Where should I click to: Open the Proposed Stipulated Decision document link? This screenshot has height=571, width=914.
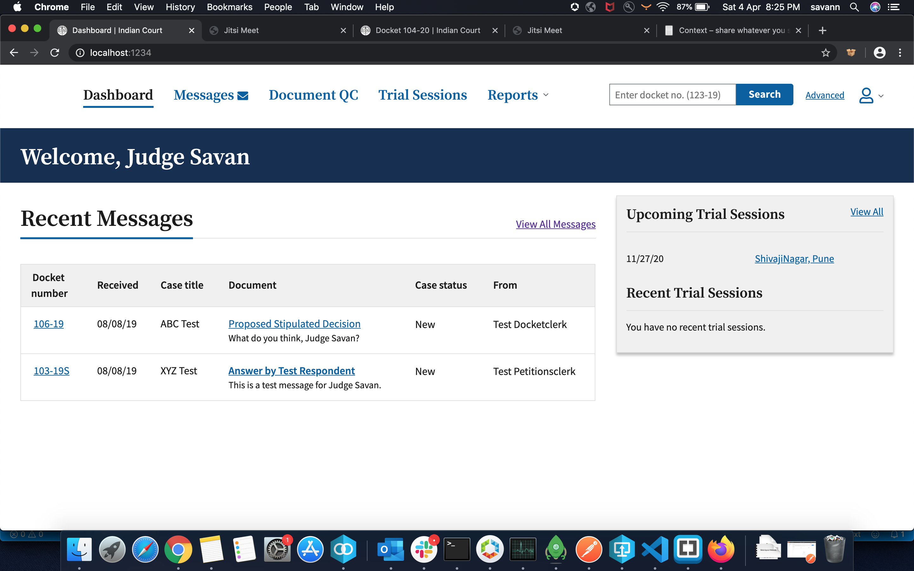click(x=294, y=324)
